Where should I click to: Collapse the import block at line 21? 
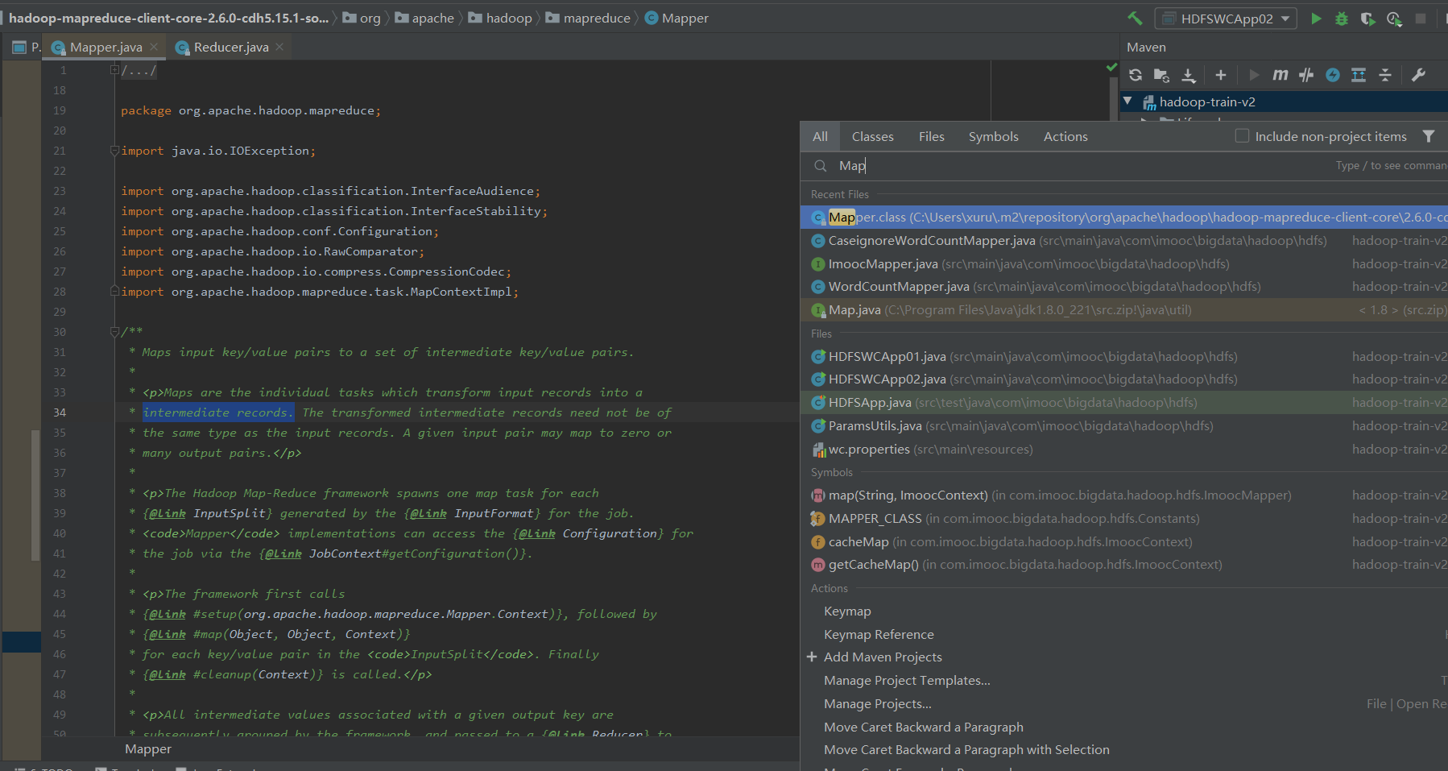coord(114,151)
